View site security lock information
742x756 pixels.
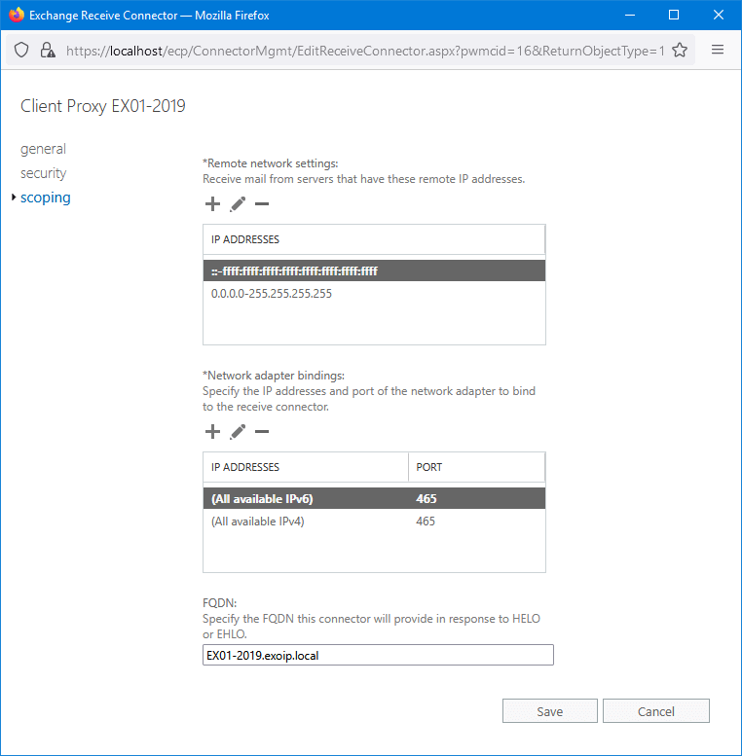[48, 51]
